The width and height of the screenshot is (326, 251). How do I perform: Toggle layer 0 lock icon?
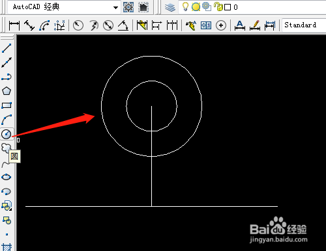pos(218,7)
